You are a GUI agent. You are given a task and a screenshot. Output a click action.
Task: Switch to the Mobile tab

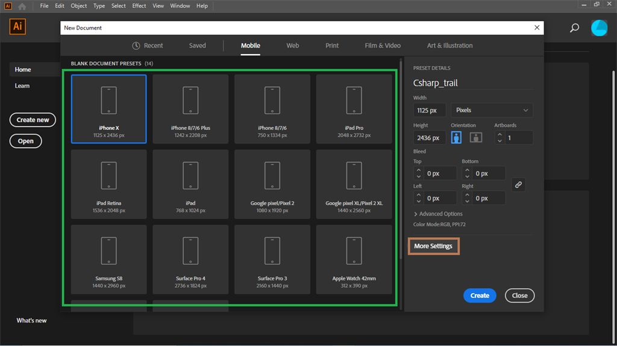pos(250,46)
